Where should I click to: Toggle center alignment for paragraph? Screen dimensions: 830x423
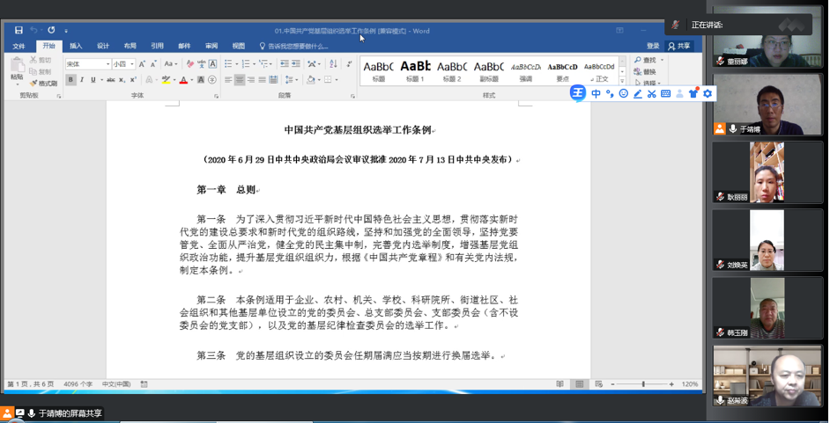(240, 80)
